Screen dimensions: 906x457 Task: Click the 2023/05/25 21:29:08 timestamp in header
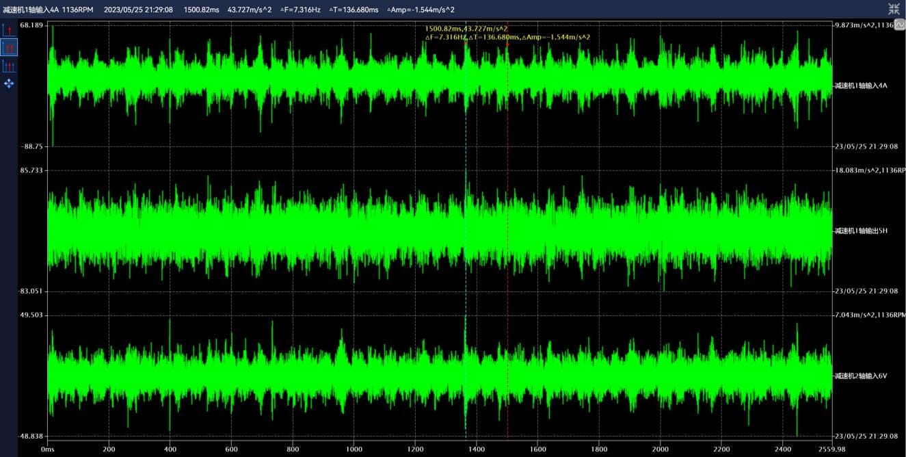(139, 10)
